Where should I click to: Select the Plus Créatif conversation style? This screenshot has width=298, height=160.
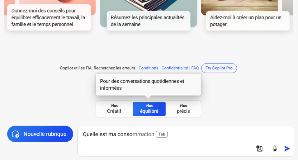click(114, 109)
